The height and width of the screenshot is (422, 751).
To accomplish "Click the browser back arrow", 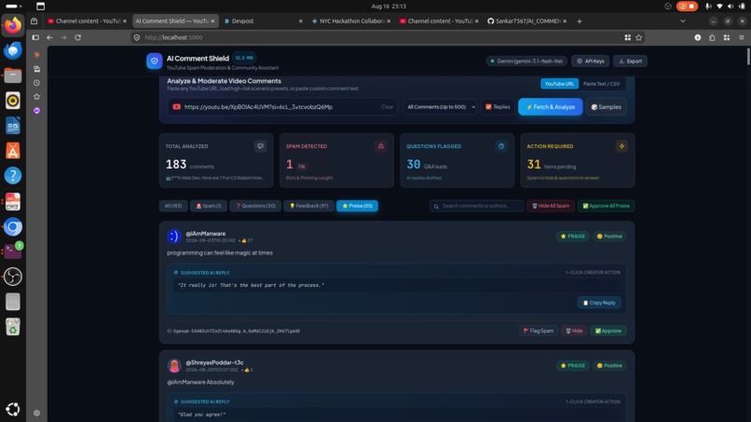I will coord(49,37).
